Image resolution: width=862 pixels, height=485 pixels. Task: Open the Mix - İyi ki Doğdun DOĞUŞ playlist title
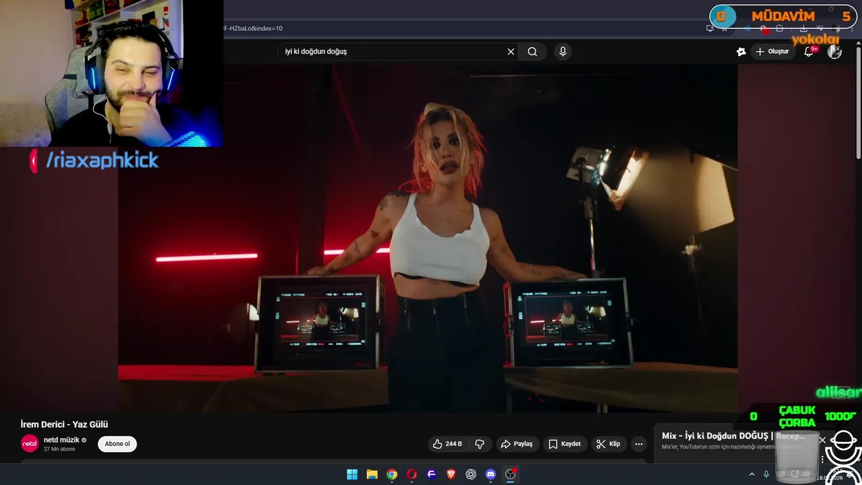tap(733, 436)
